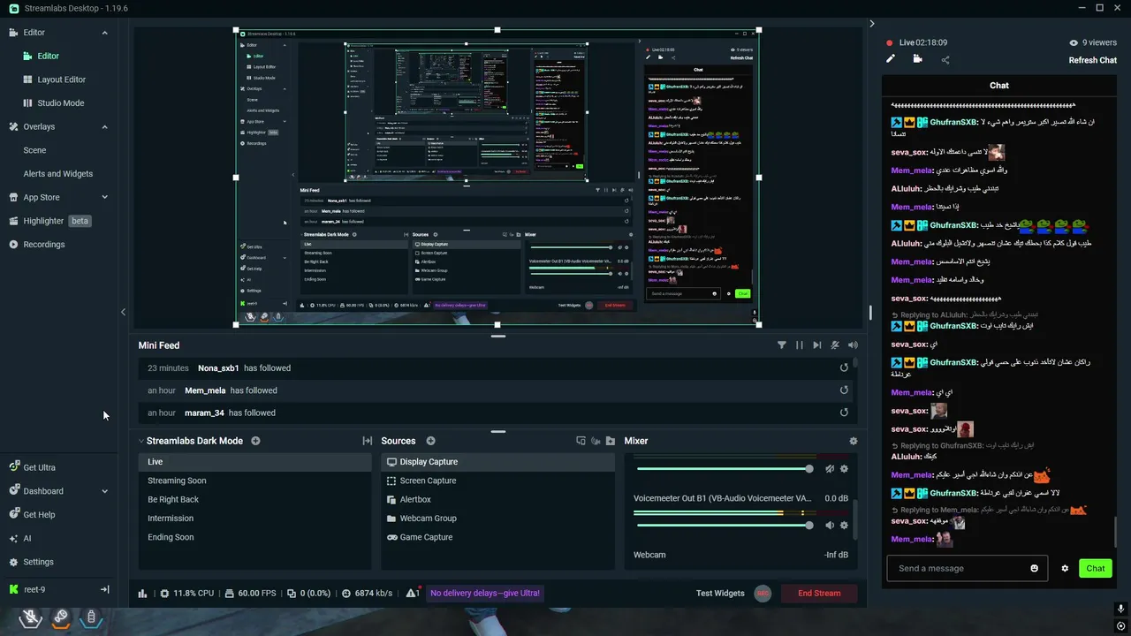This screenshot has height=636, width=1131.
Task: Log out of reet-9 account
Action: (104, 589)
